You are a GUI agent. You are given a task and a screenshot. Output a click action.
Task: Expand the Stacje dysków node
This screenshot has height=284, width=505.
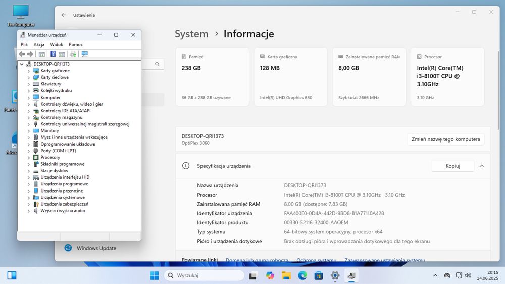point(29,171)
